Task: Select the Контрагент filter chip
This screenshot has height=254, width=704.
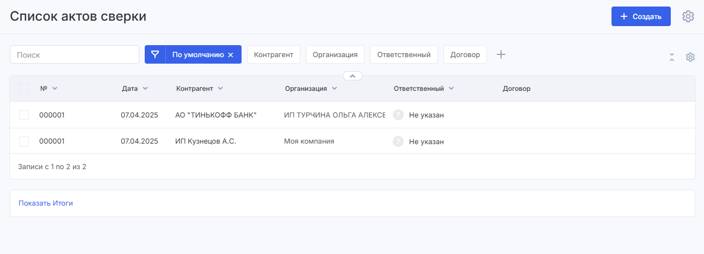Action: [x=274, y=54]
